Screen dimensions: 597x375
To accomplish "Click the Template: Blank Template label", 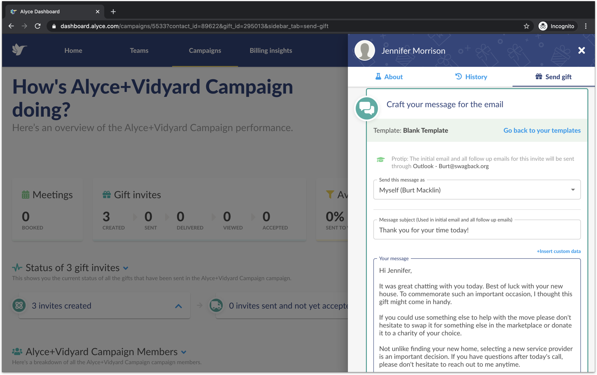I will [410, 130].
